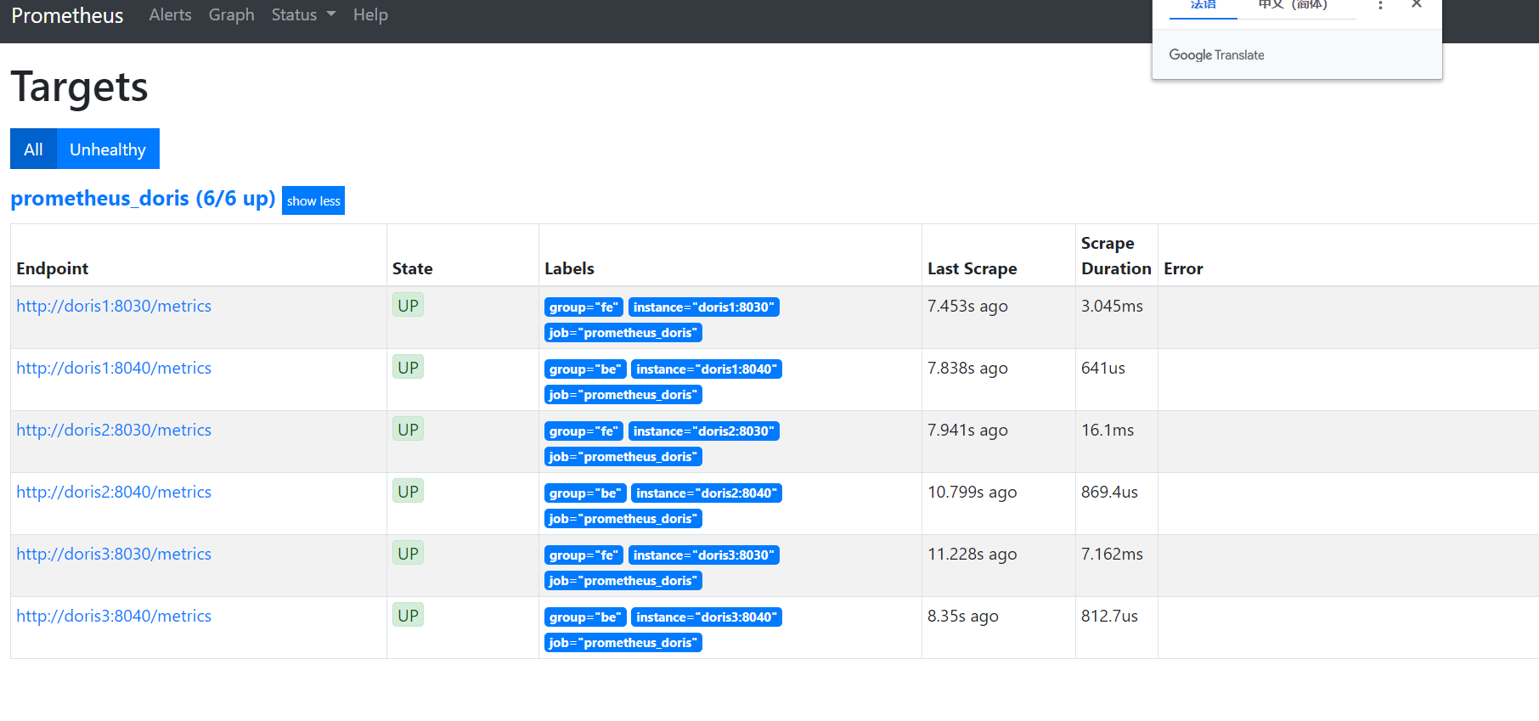
Task: Click group="be" label in the doris3:8040 row
Action: point(585,617)
